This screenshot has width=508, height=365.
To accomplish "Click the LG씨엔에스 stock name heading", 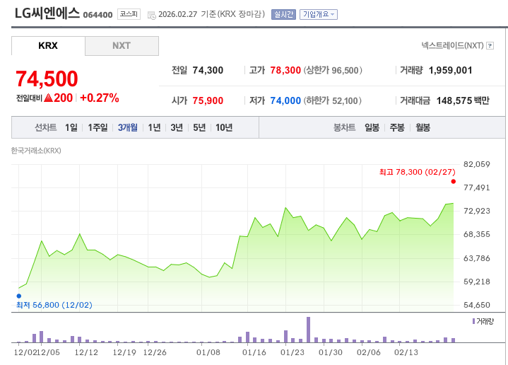I will [47, 13].
